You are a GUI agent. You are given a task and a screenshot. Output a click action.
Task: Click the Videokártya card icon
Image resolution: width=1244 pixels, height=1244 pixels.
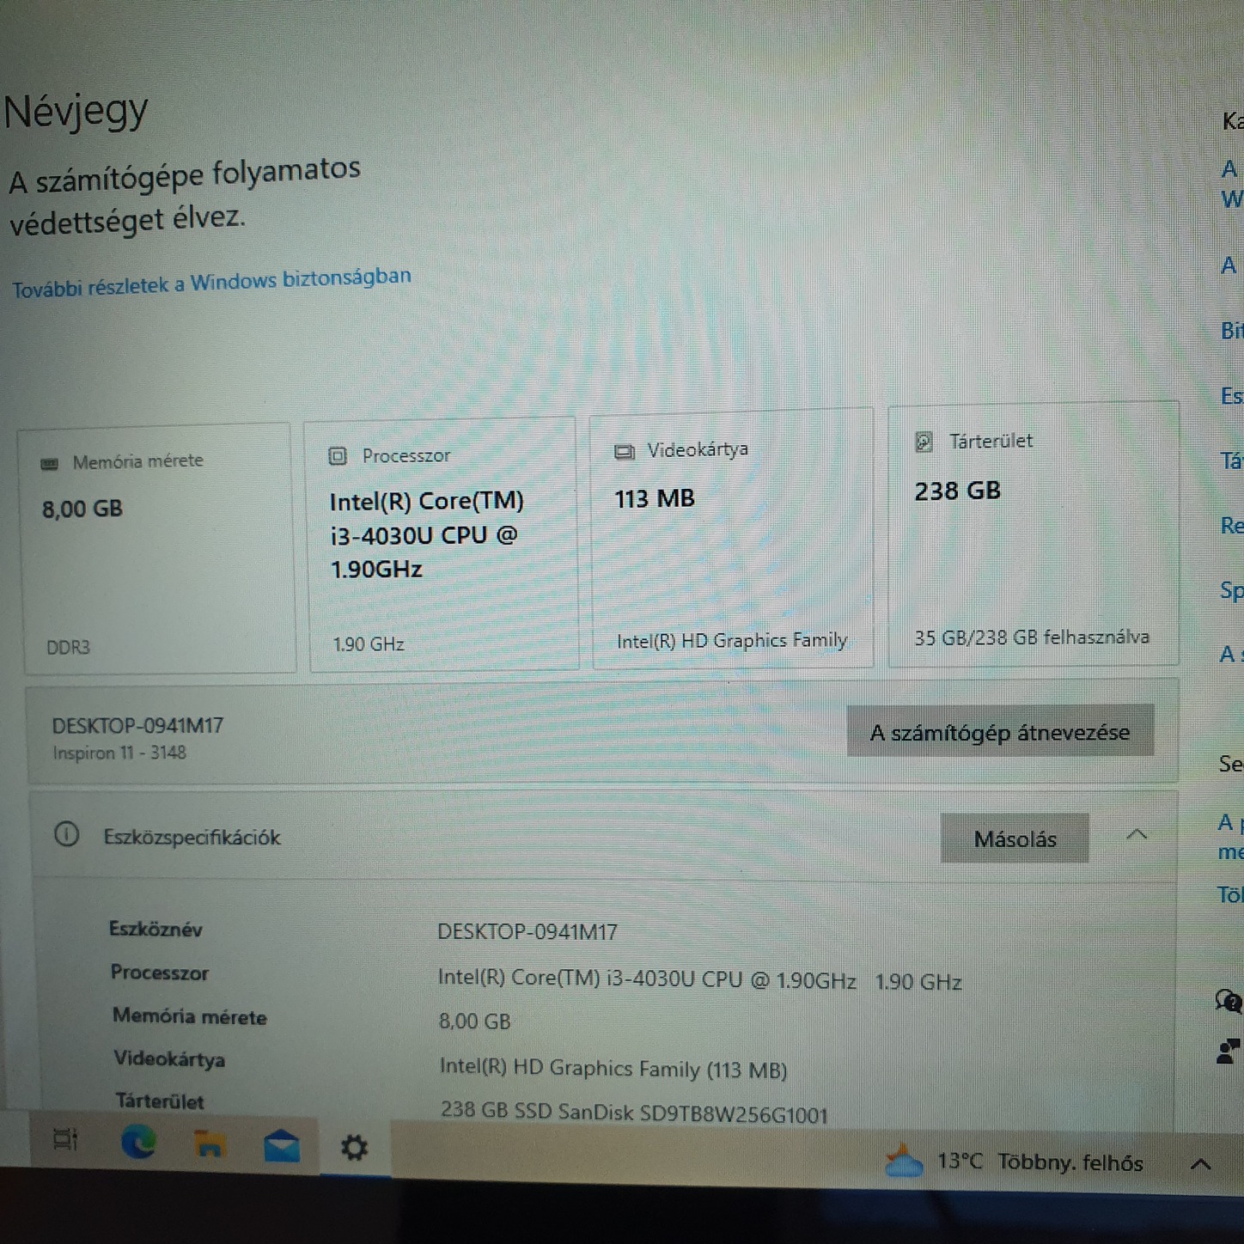click(x=625, y=451)
